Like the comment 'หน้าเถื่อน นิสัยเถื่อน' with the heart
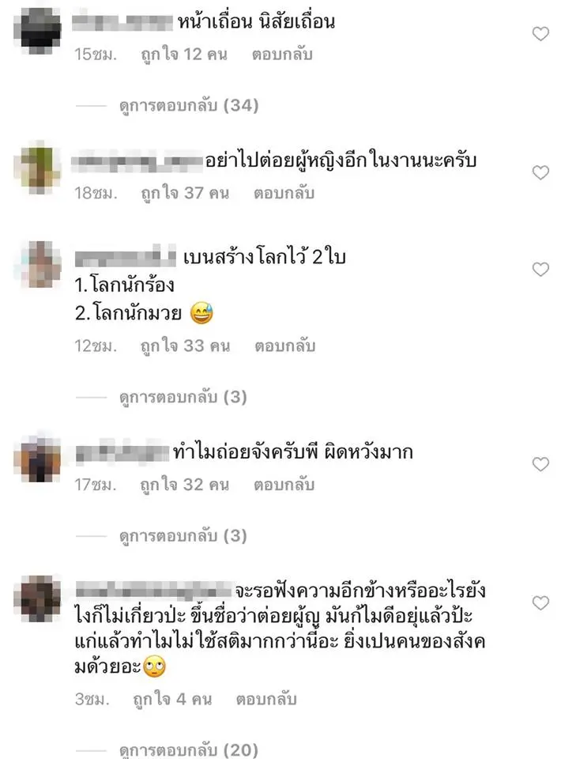The image size is (580, 759). 540,34
